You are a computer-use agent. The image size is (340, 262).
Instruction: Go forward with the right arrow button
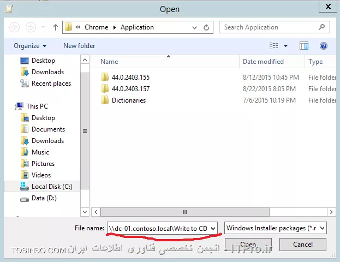pyautogui.click(x=31, y=27)
